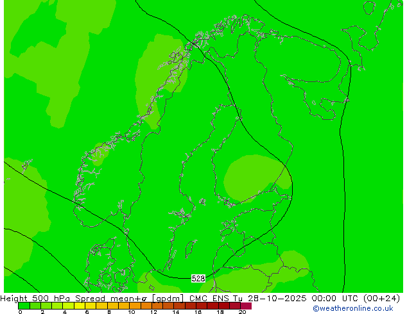The width and height of the screenshot is (407, 314).
Task: Click the legend number 0
Action: [21, 312]
